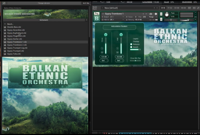Open the Purge dropdown menu
Image resolution: width=200 pixels, height=135 pixels.
[153, 17]
